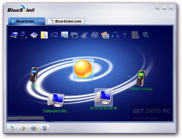182x139 pixels.
Task: Click the bottom toolbar monitor icon button
Action: 34,128
